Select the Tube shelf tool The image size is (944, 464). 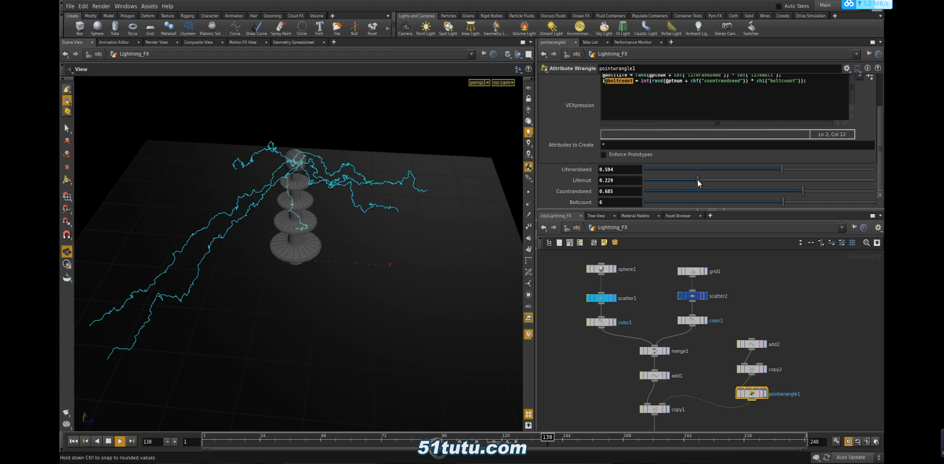(x=115, y=28)
